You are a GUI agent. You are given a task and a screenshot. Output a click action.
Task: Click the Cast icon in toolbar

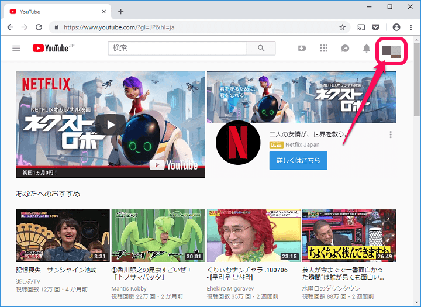(361, 27)
